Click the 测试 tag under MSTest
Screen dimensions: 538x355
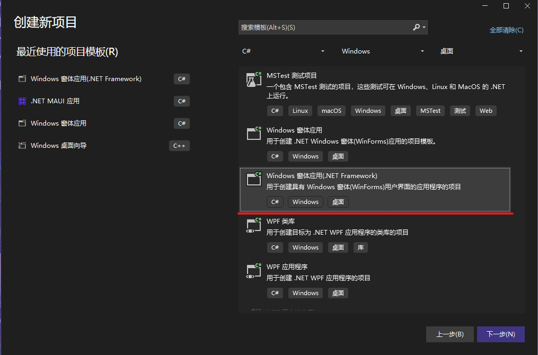[x=460, y=111]
